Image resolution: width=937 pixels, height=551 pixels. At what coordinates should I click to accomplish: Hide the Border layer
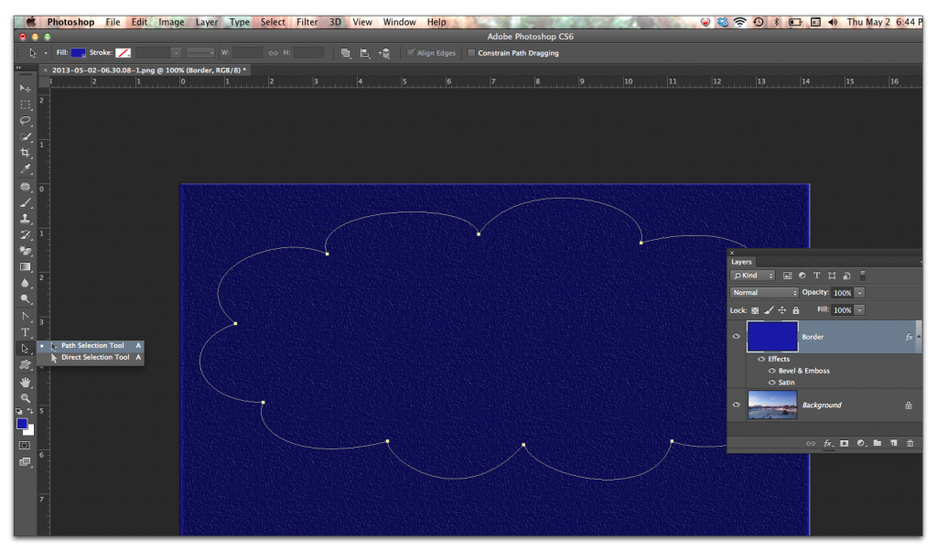737,337
